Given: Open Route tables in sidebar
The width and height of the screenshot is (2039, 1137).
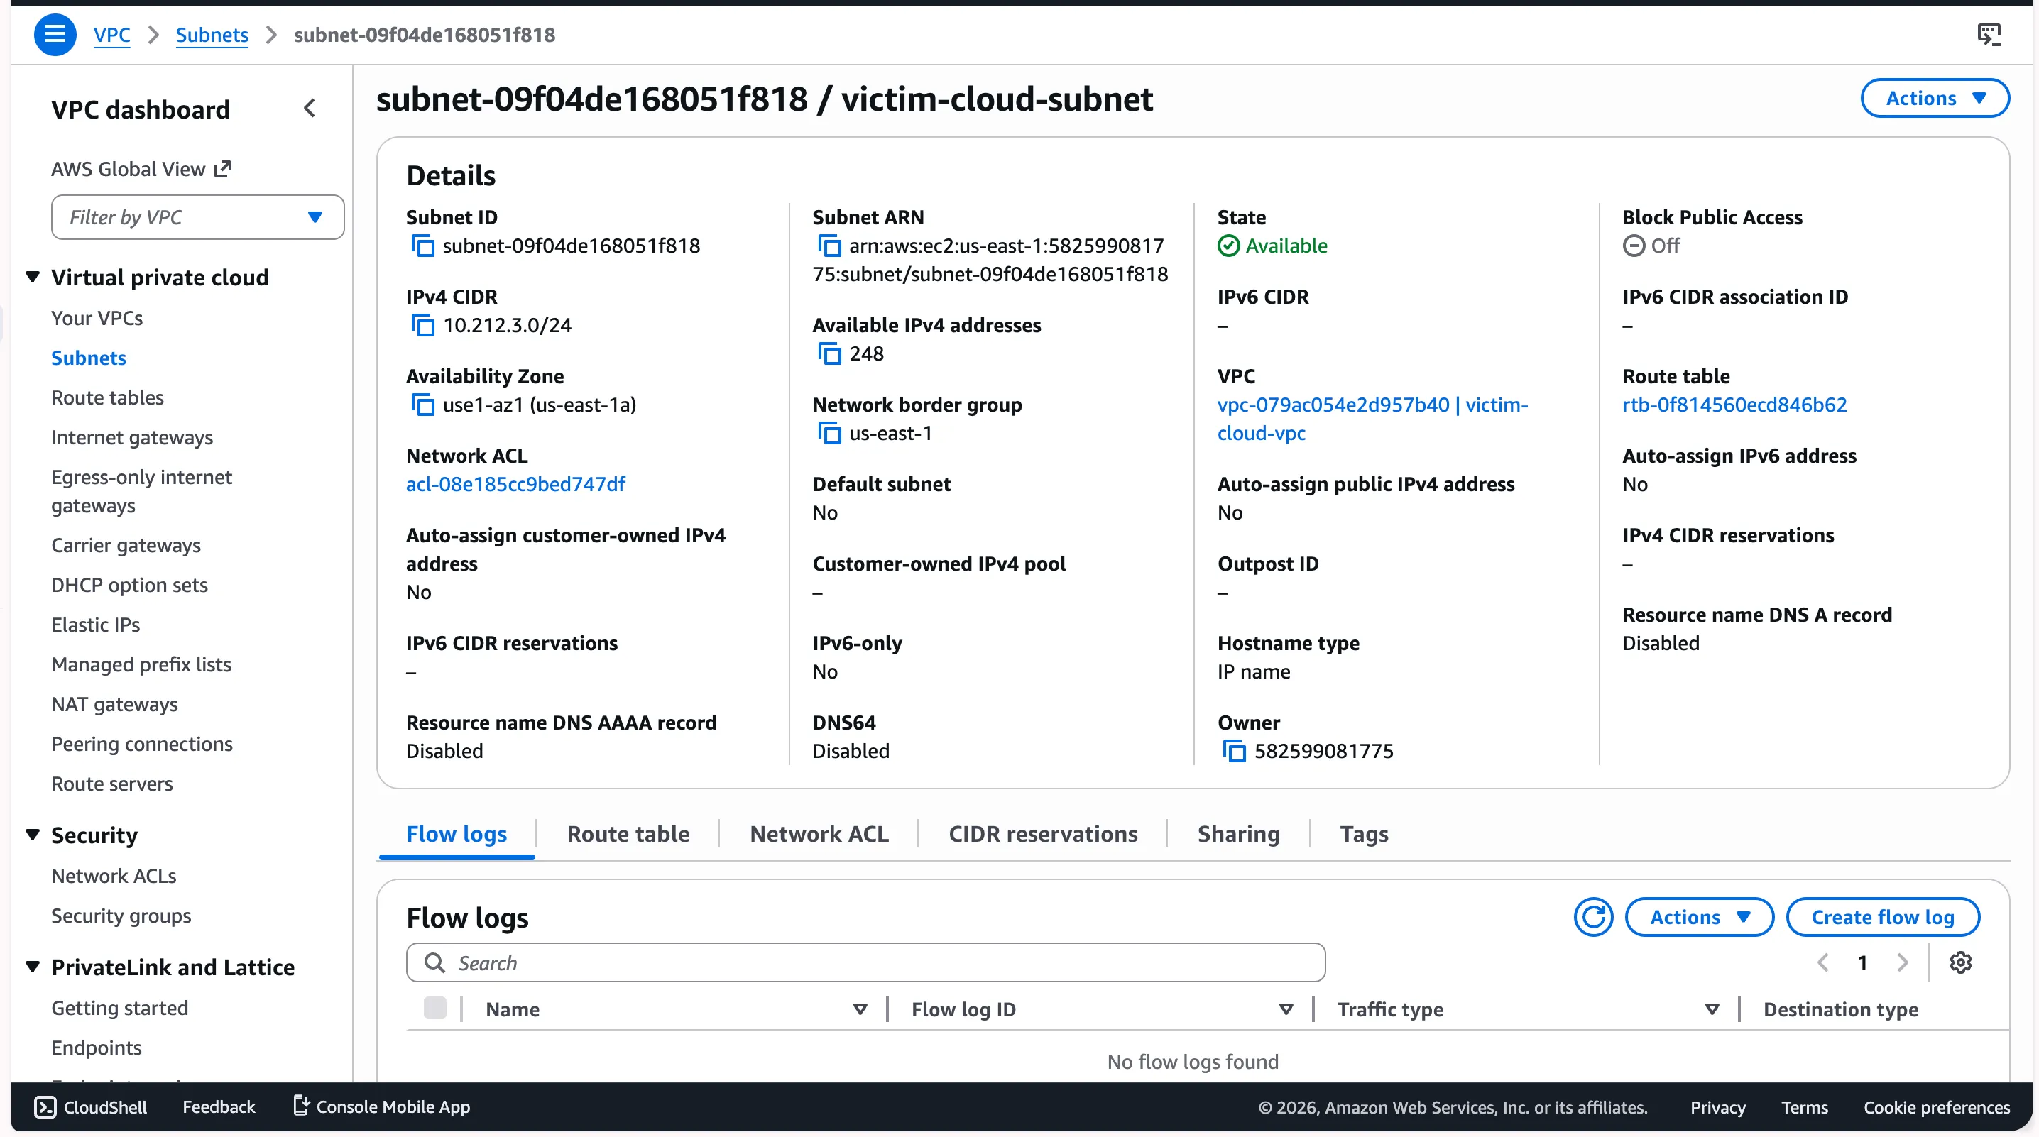Looking at the screenshot, I should pyautogui.click(x=107, y=397).
